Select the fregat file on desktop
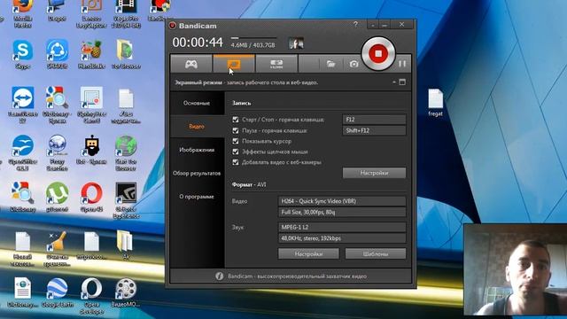 (x=435, y=103)
